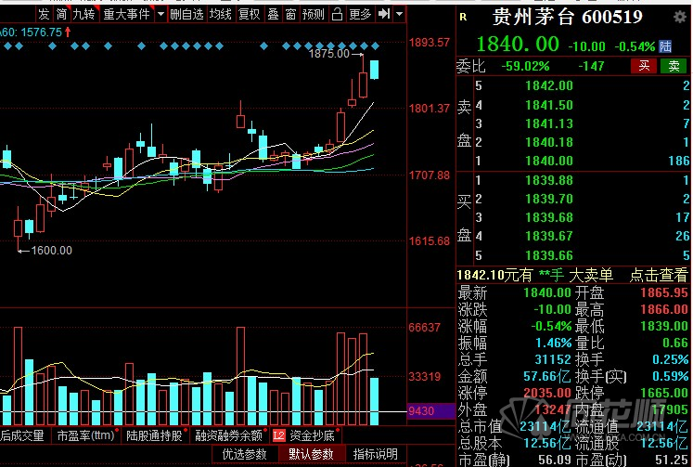
Task: Select sell level 1 price 1840.00
Action: point(549,161)
